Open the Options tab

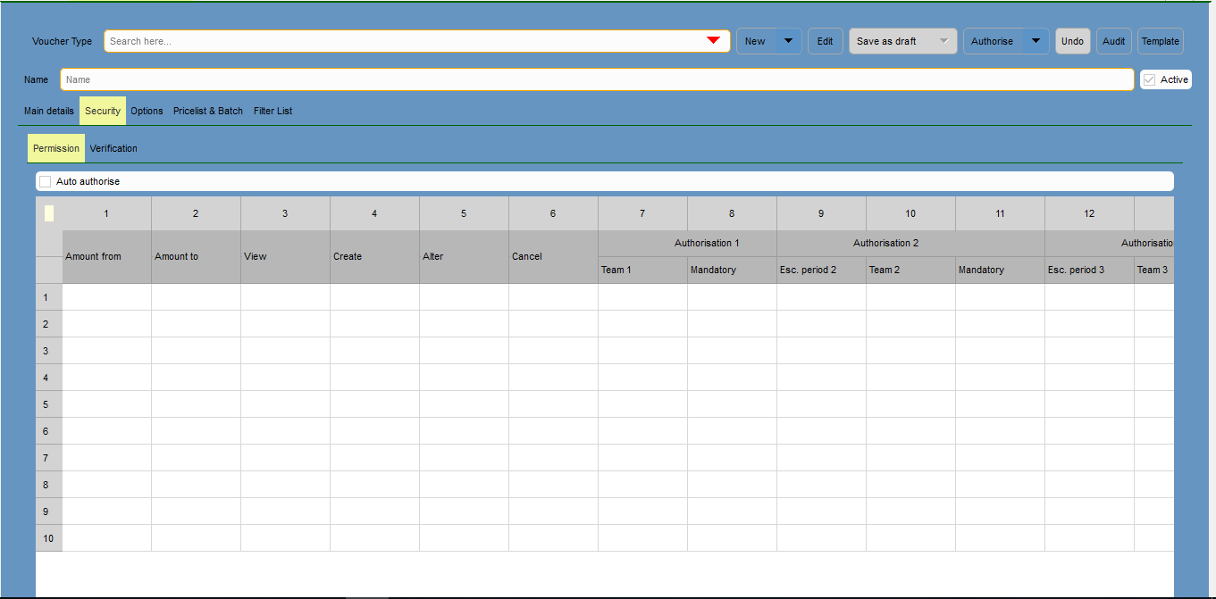[x=147, y=111]
